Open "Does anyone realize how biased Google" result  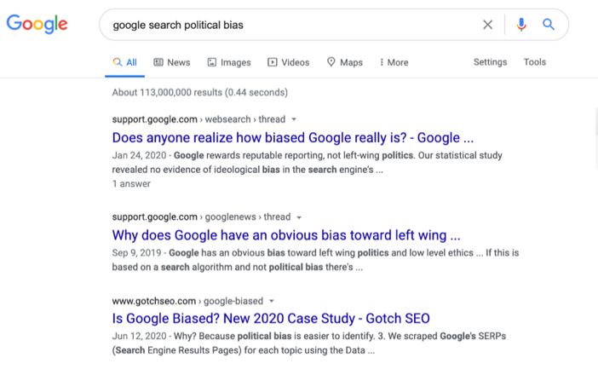(292, 138)
